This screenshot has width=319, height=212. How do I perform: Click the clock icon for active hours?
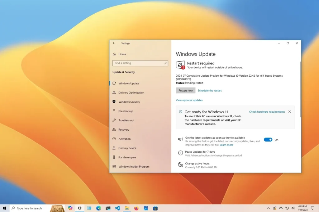(x=180, y=165)
